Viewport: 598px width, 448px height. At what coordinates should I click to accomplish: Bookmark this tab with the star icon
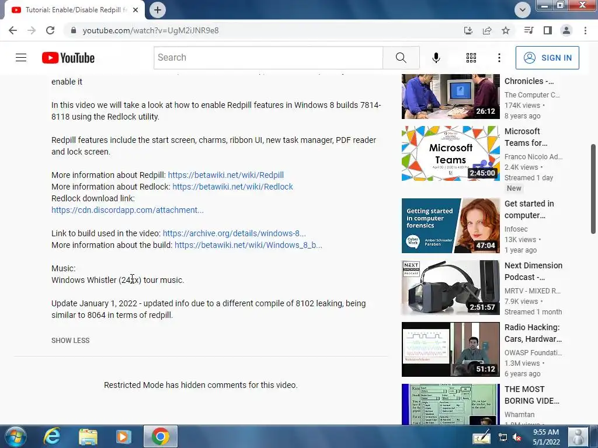tap(506, 30)
